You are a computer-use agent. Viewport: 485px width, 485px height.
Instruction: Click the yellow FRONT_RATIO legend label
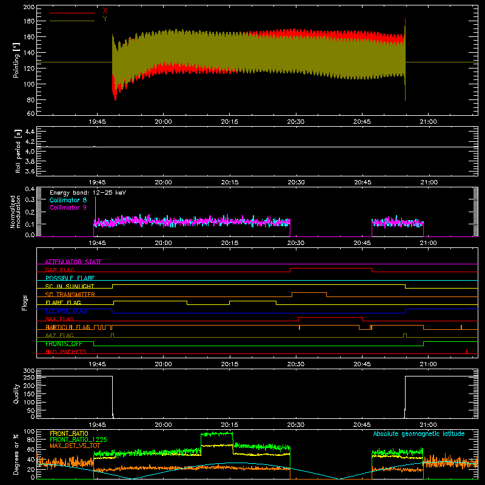69,433
